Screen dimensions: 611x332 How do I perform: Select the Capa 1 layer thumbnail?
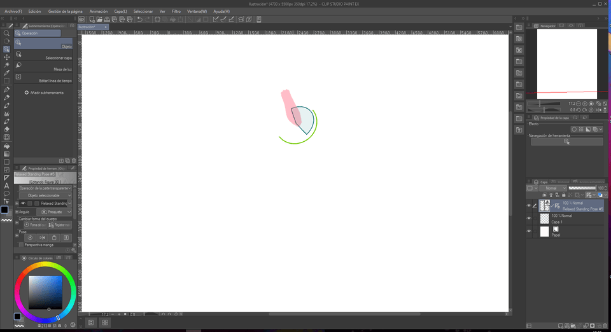point(544,219)
